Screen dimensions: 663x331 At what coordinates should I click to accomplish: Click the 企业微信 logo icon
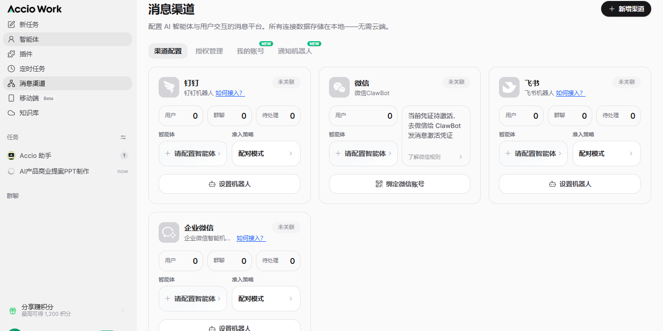169,232
